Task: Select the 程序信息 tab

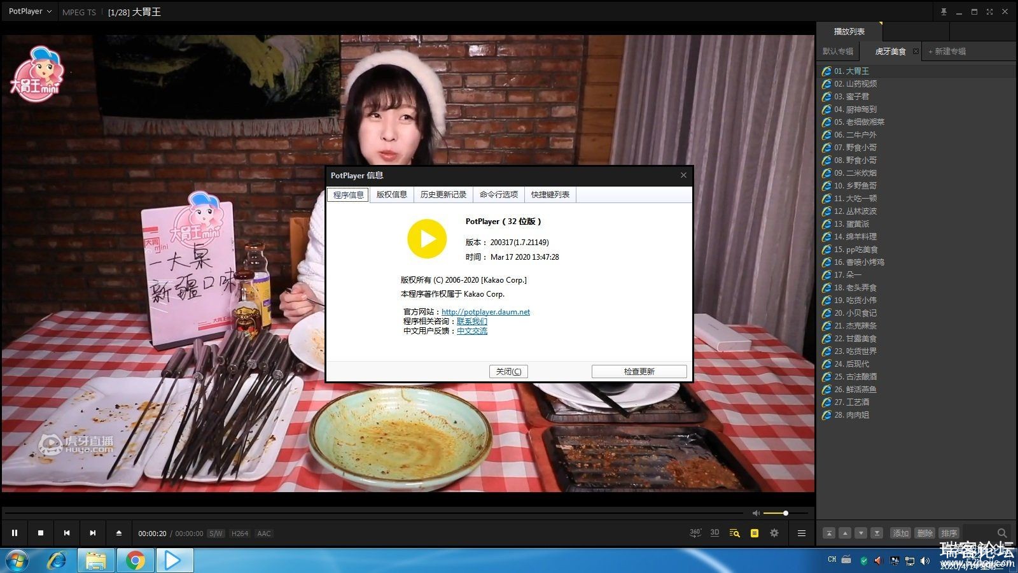Action: [348, 195]
